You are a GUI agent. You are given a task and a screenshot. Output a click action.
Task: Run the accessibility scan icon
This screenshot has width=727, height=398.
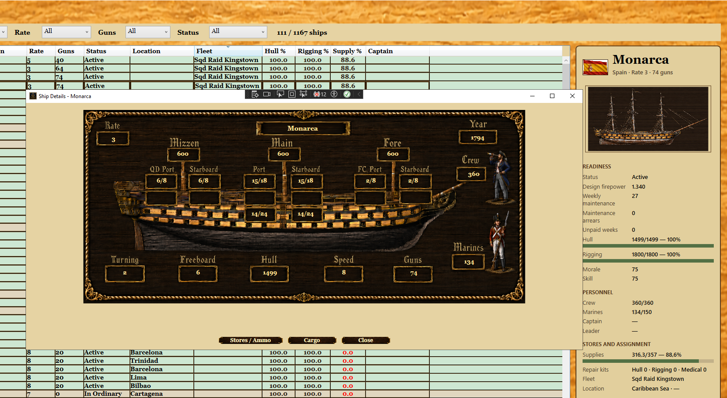(334, 94)
